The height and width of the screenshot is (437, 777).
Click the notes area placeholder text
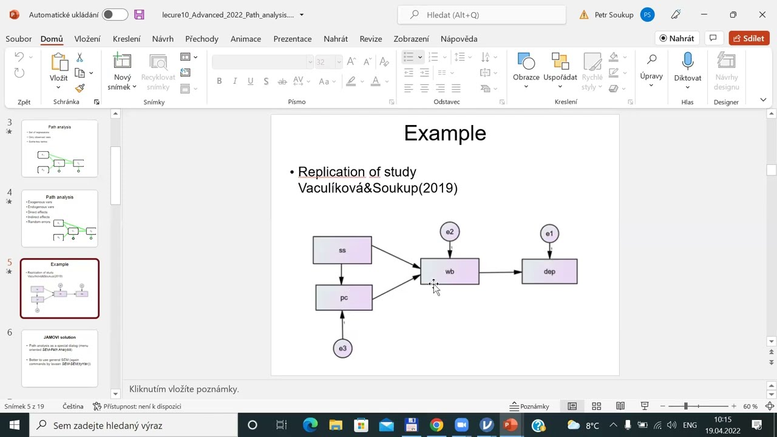pyautogui.click(x=184, y=389)
